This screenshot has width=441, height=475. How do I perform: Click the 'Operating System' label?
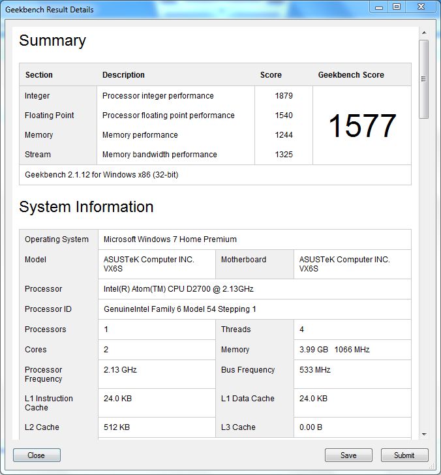57,239
